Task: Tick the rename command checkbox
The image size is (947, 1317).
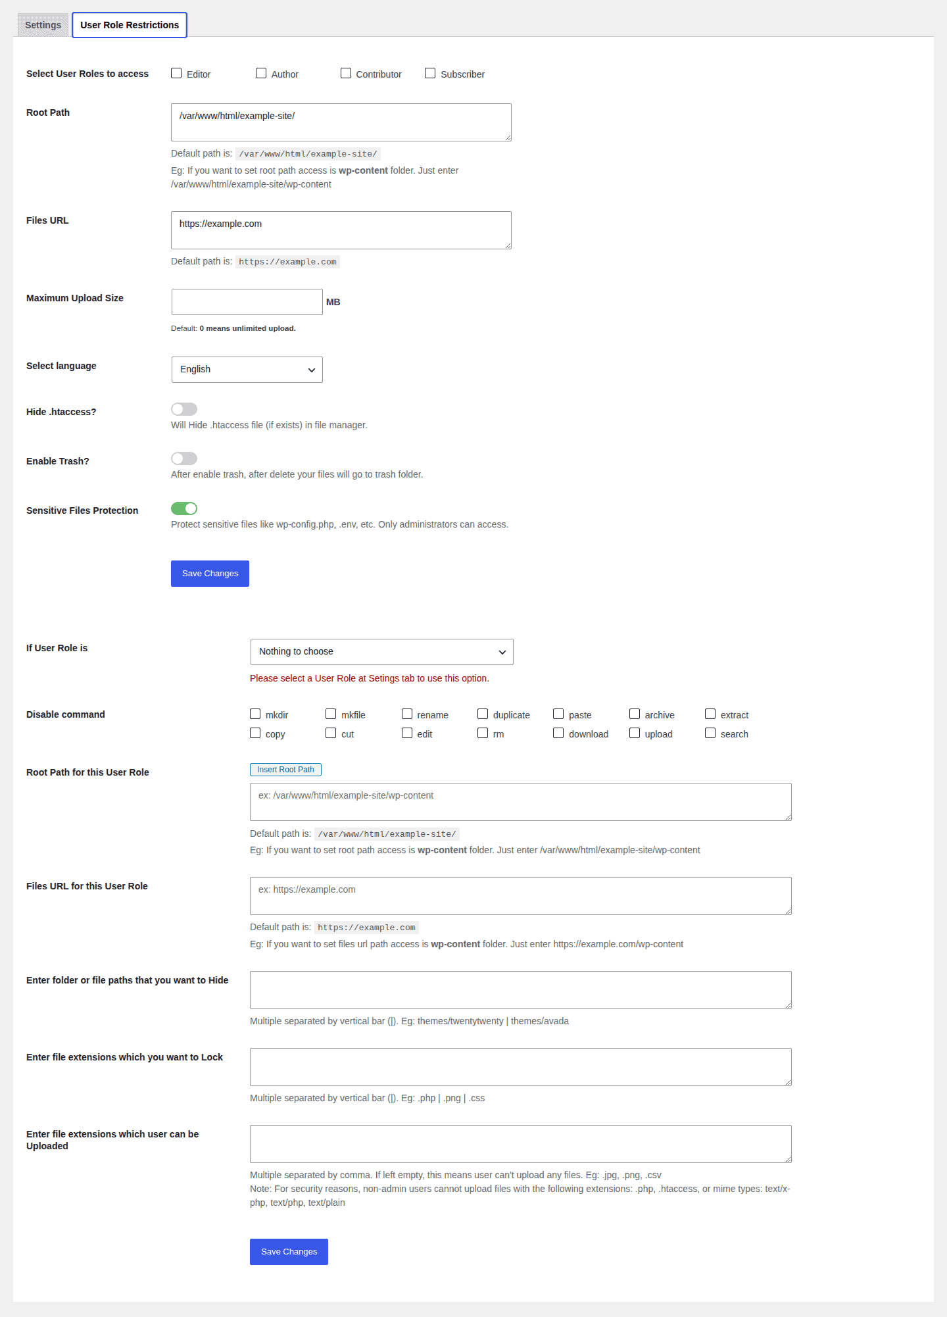Action: tap(407, 714)
